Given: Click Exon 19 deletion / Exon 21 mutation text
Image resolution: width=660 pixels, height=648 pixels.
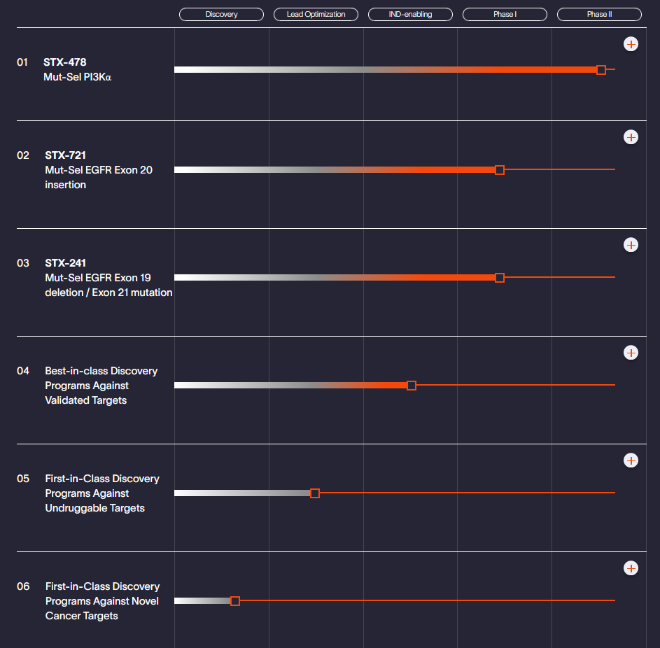Looking at the screenshot, I should (x=108, y=286).
